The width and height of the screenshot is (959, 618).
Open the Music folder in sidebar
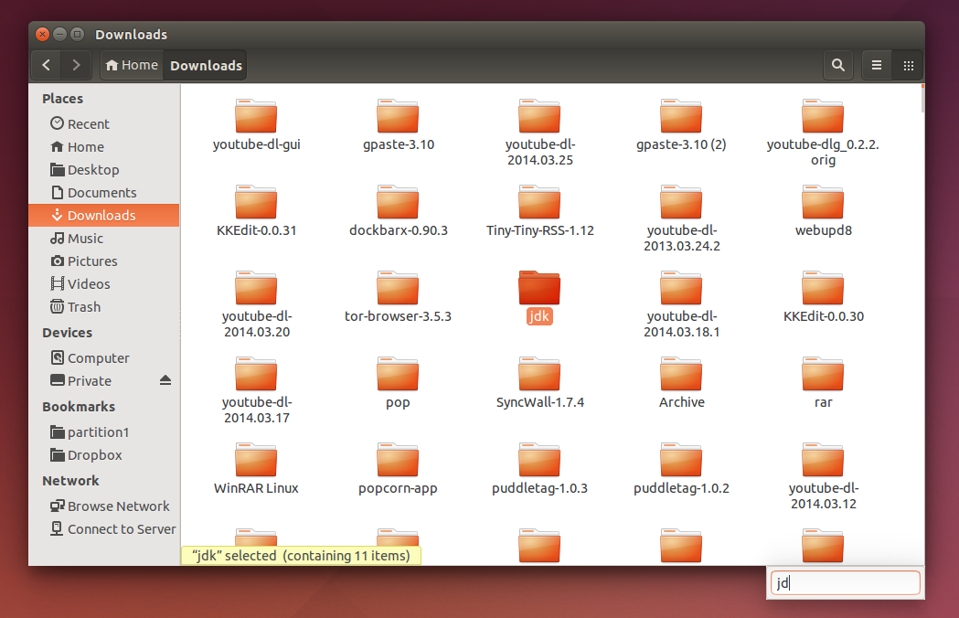click(x=85, y=238)
